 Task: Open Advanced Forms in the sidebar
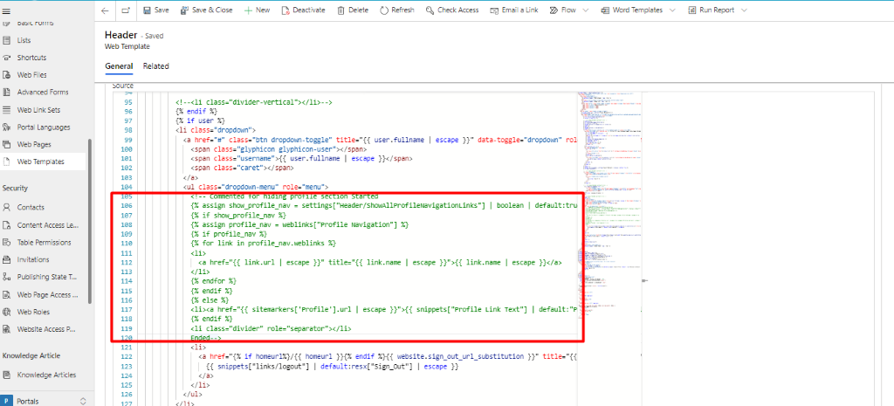(44, 92)
